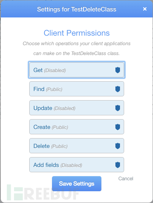The height and width of the screenshot is (203, 153).
Task: Open the Add fields permission options
Action: (x=77, y=165)
